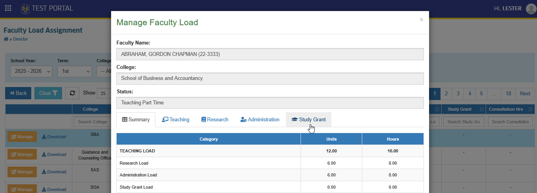Sort by the Study Grant column header
The height and width of the screenshot is (193, 537).
463,109
